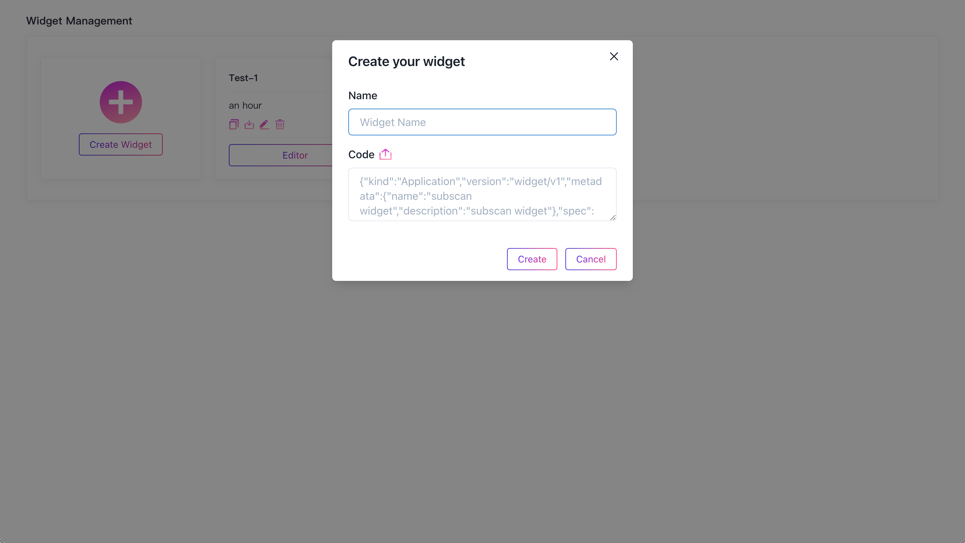Click inside the Code JSON text area
The image size is (965, 543).
click(482, 195)
